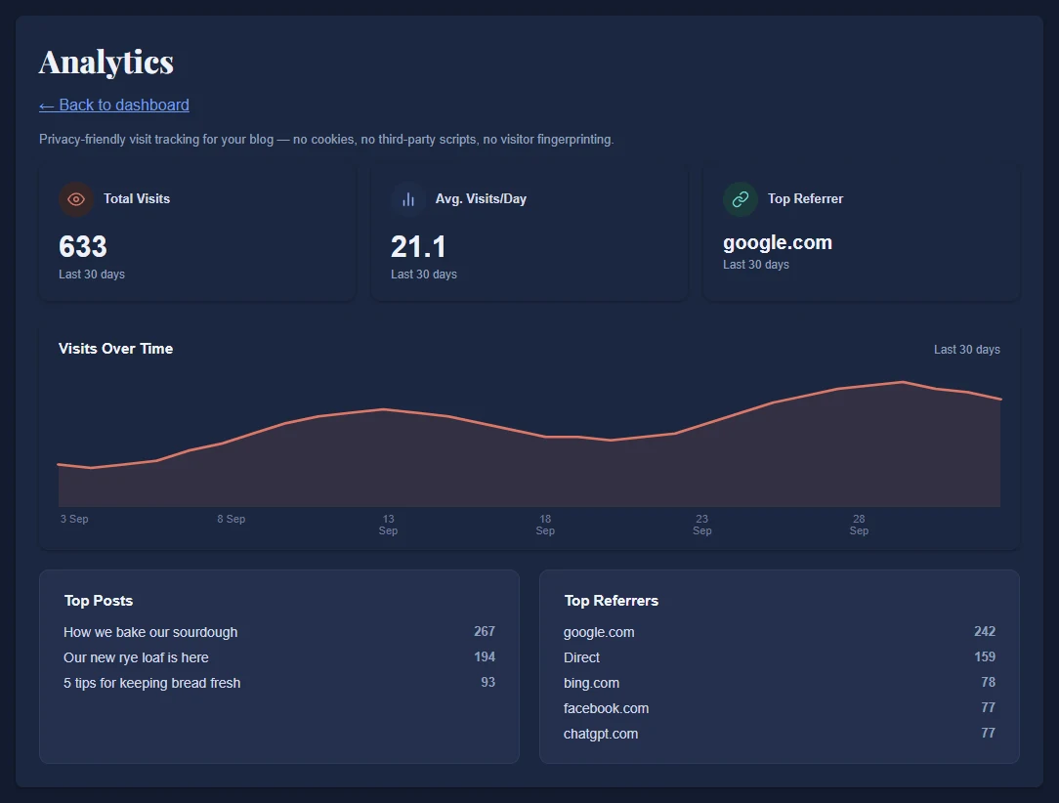Image resolution: width=1059 pixels, height=803 pixels.
Task: Click the Top Posts heading
Action: tap(99, 601)
